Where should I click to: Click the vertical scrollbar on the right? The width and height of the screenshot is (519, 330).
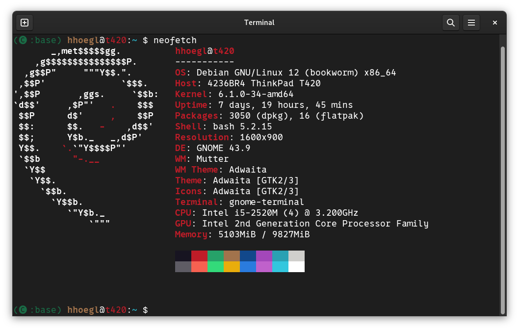[502, 177]
